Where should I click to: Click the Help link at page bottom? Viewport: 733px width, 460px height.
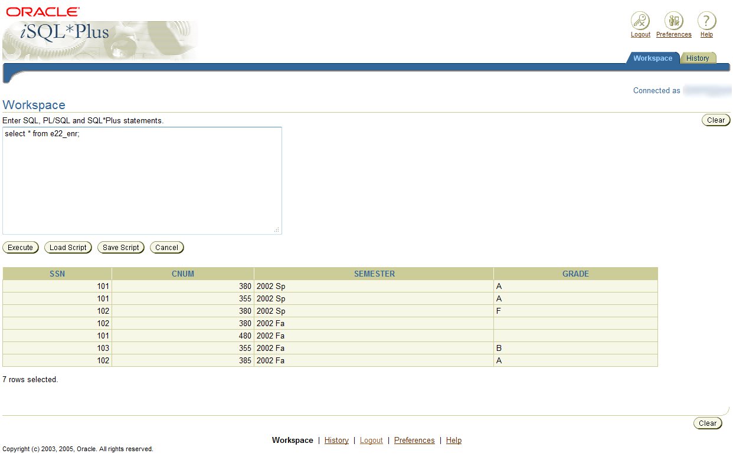(x=454, y=440)
